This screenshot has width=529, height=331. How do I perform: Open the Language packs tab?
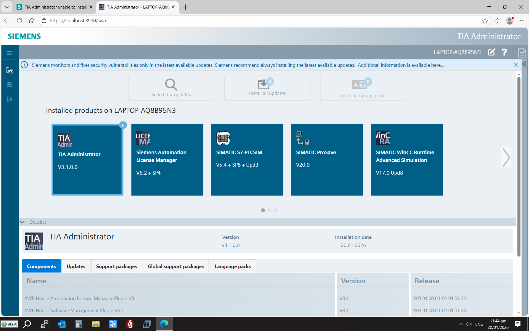[x=233, y=266]
